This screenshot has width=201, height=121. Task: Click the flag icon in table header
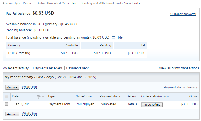tap(39, 97)
